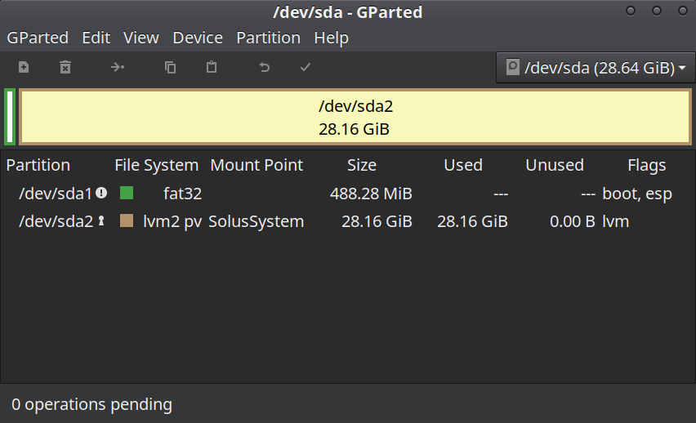
Task: Select the /dev/sda2 lvm2 pv row
Action: [348, 221]
